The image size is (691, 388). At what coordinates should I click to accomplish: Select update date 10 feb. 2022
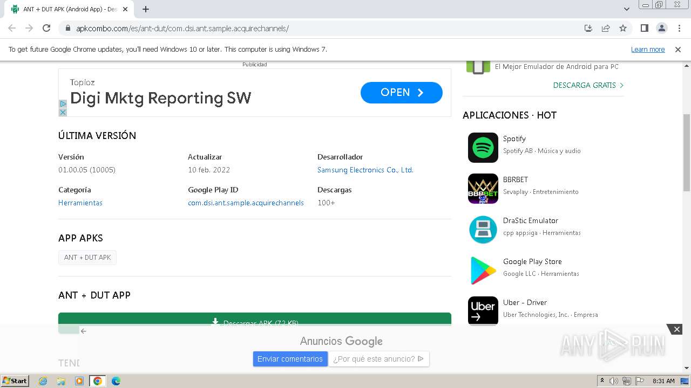(209, 170)
